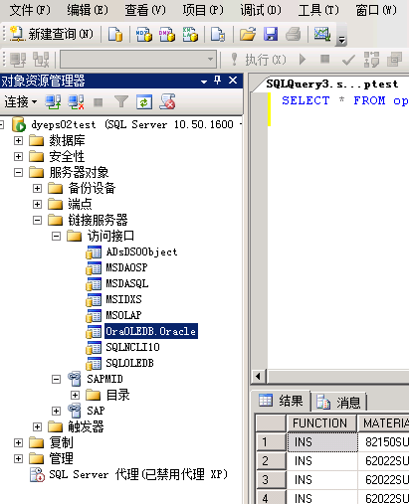
Task: Click the New Query (新建查询) button
Action: pos(52,34)
